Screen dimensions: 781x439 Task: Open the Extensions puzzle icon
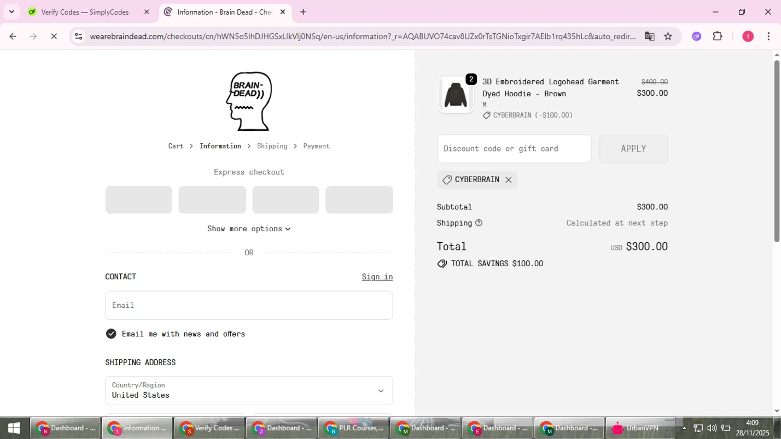pos(717,36)
